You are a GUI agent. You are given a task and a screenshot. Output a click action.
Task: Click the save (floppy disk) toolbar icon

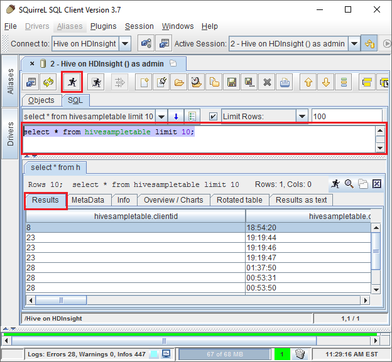pos(232,82)
